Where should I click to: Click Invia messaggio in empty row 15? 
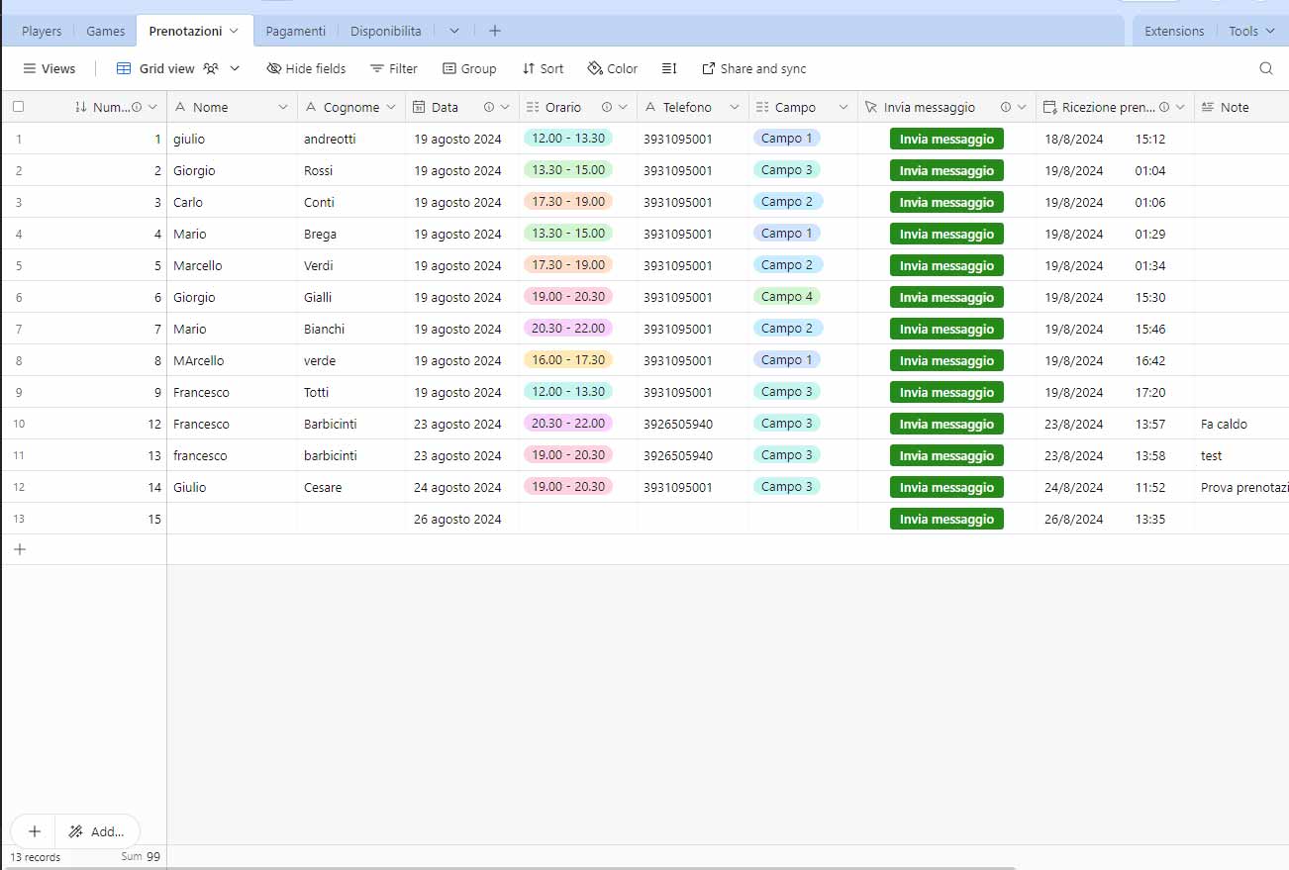coord(946,519)
